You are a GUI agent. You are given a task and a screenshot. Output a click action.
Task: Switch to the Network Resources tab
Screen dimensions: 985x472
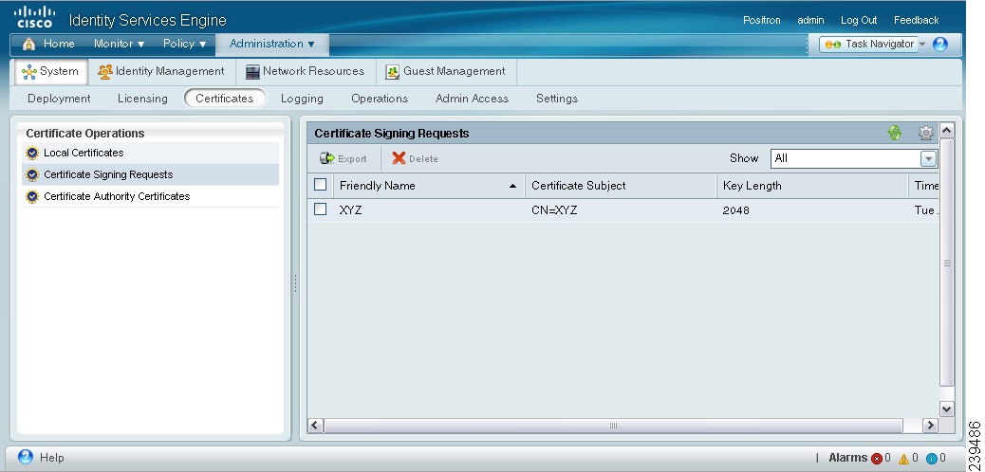click(x=306, y=71)
